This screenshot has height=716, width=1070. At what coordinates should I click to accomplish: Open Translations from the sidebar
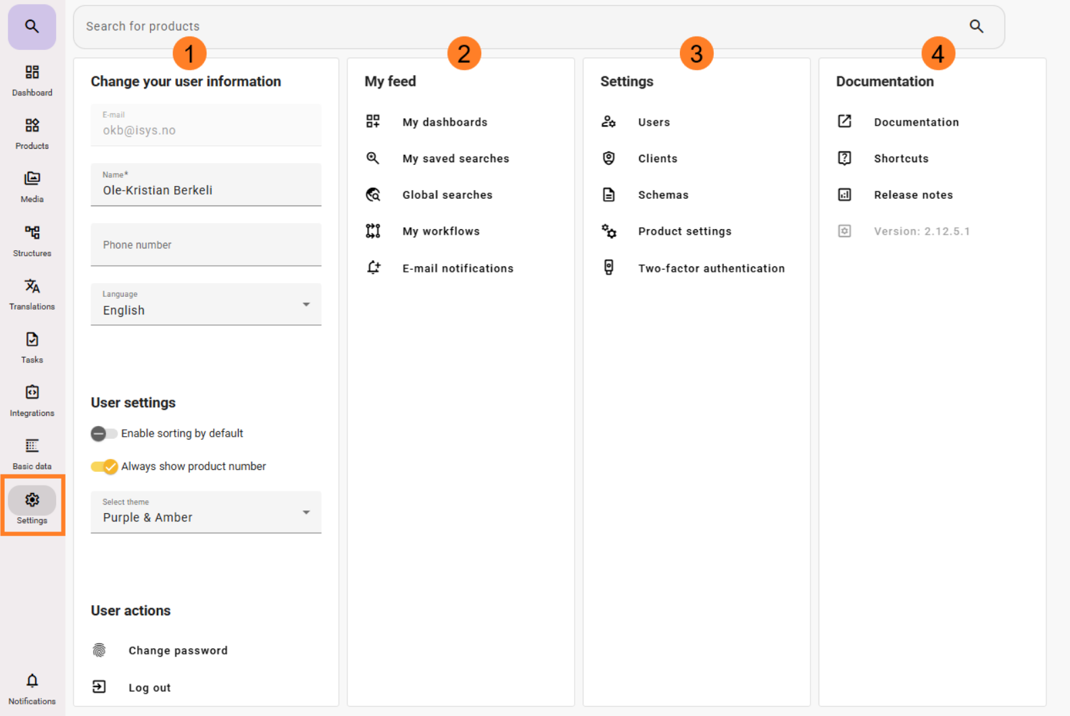(x=32, y=293)
